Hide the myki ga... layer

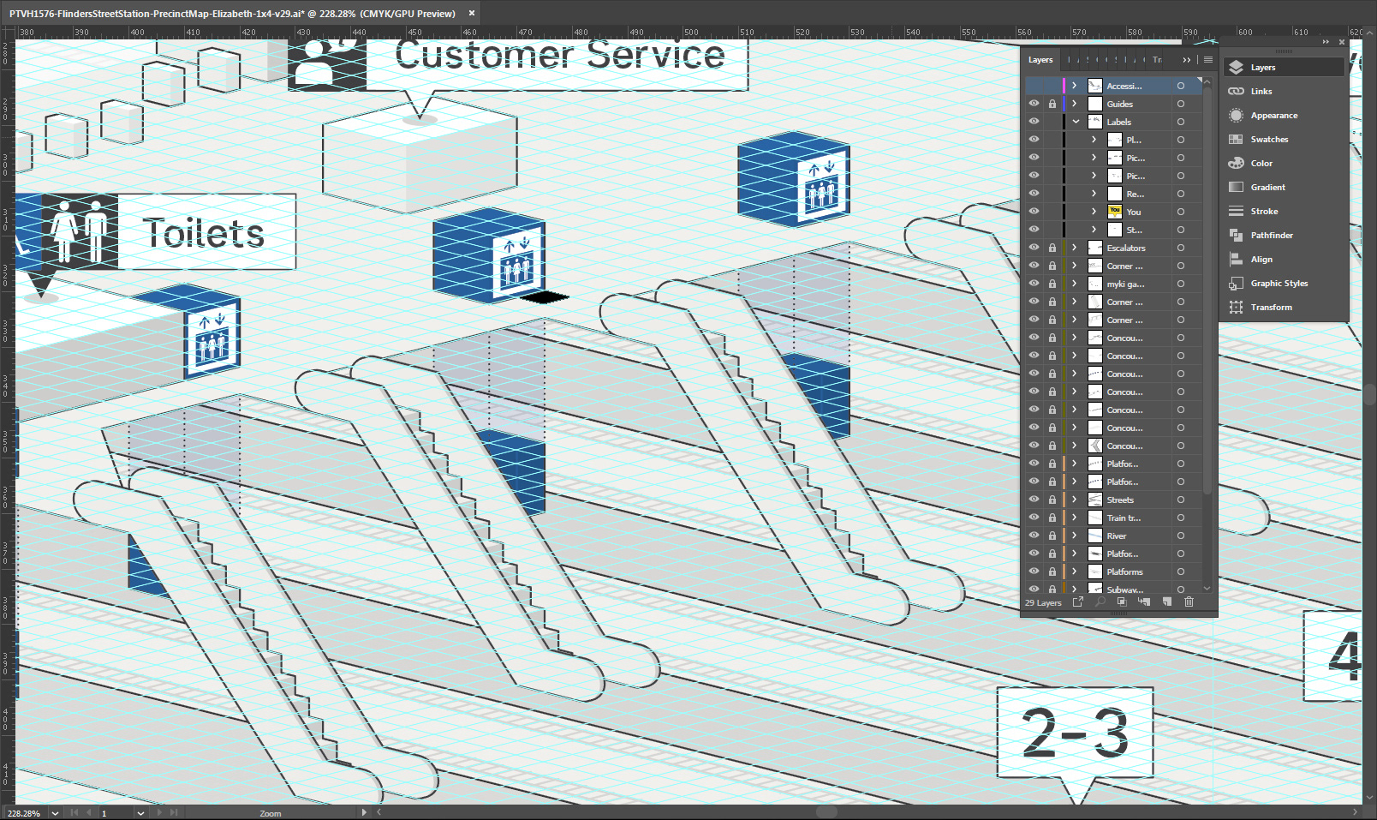click(x=1034, y=284)
